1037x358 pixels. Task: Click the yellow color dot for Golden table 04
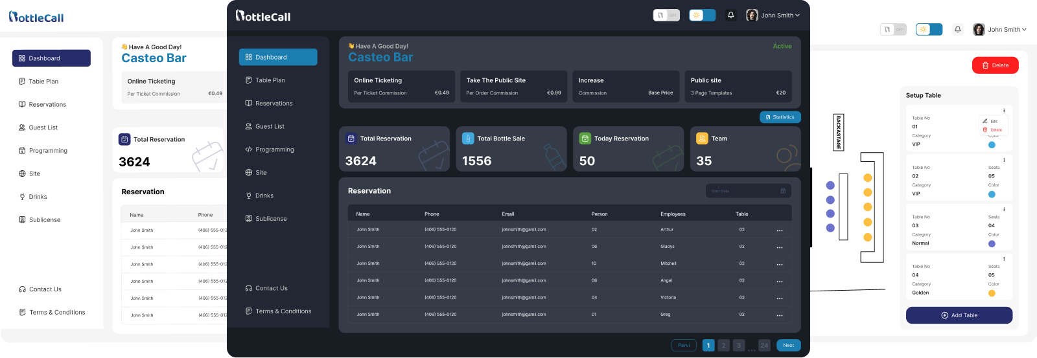click(992, 293)
